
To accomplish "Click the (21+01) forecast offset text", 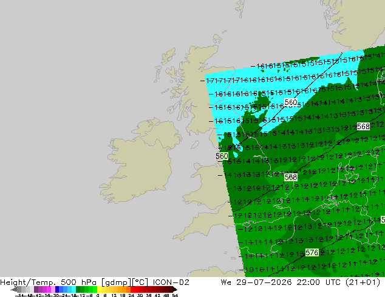I will click(363, 282).
